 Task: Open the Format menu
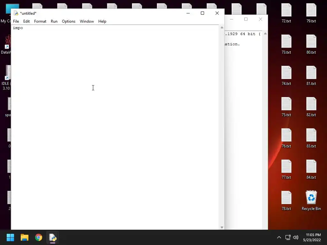[40, 21]
